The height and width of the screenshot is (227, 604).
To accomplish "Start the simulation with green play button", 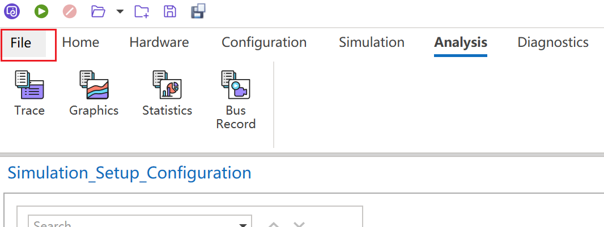I will 41,11.
